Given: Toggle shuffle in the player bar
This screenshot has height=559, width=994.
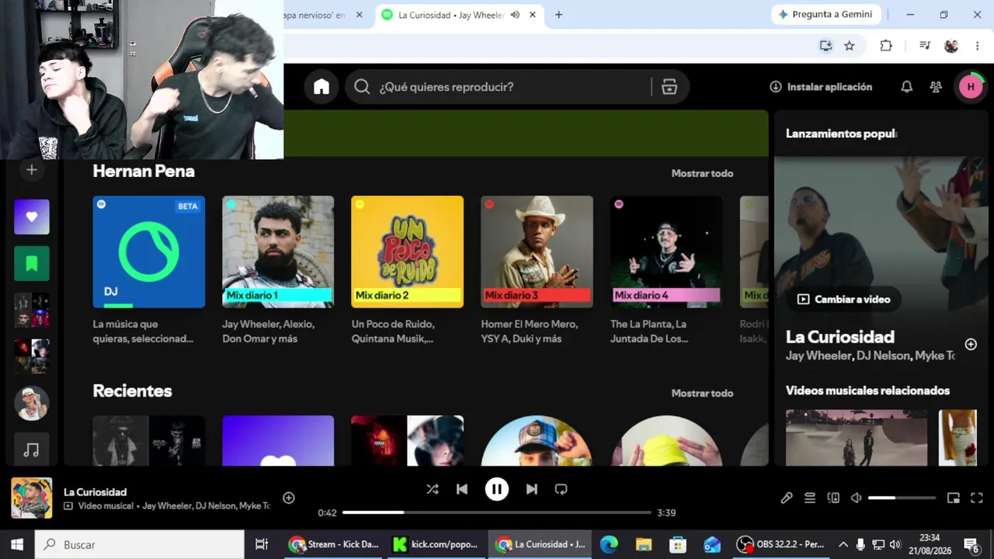Looking at the screenshot, I should [x=433, y=489].
